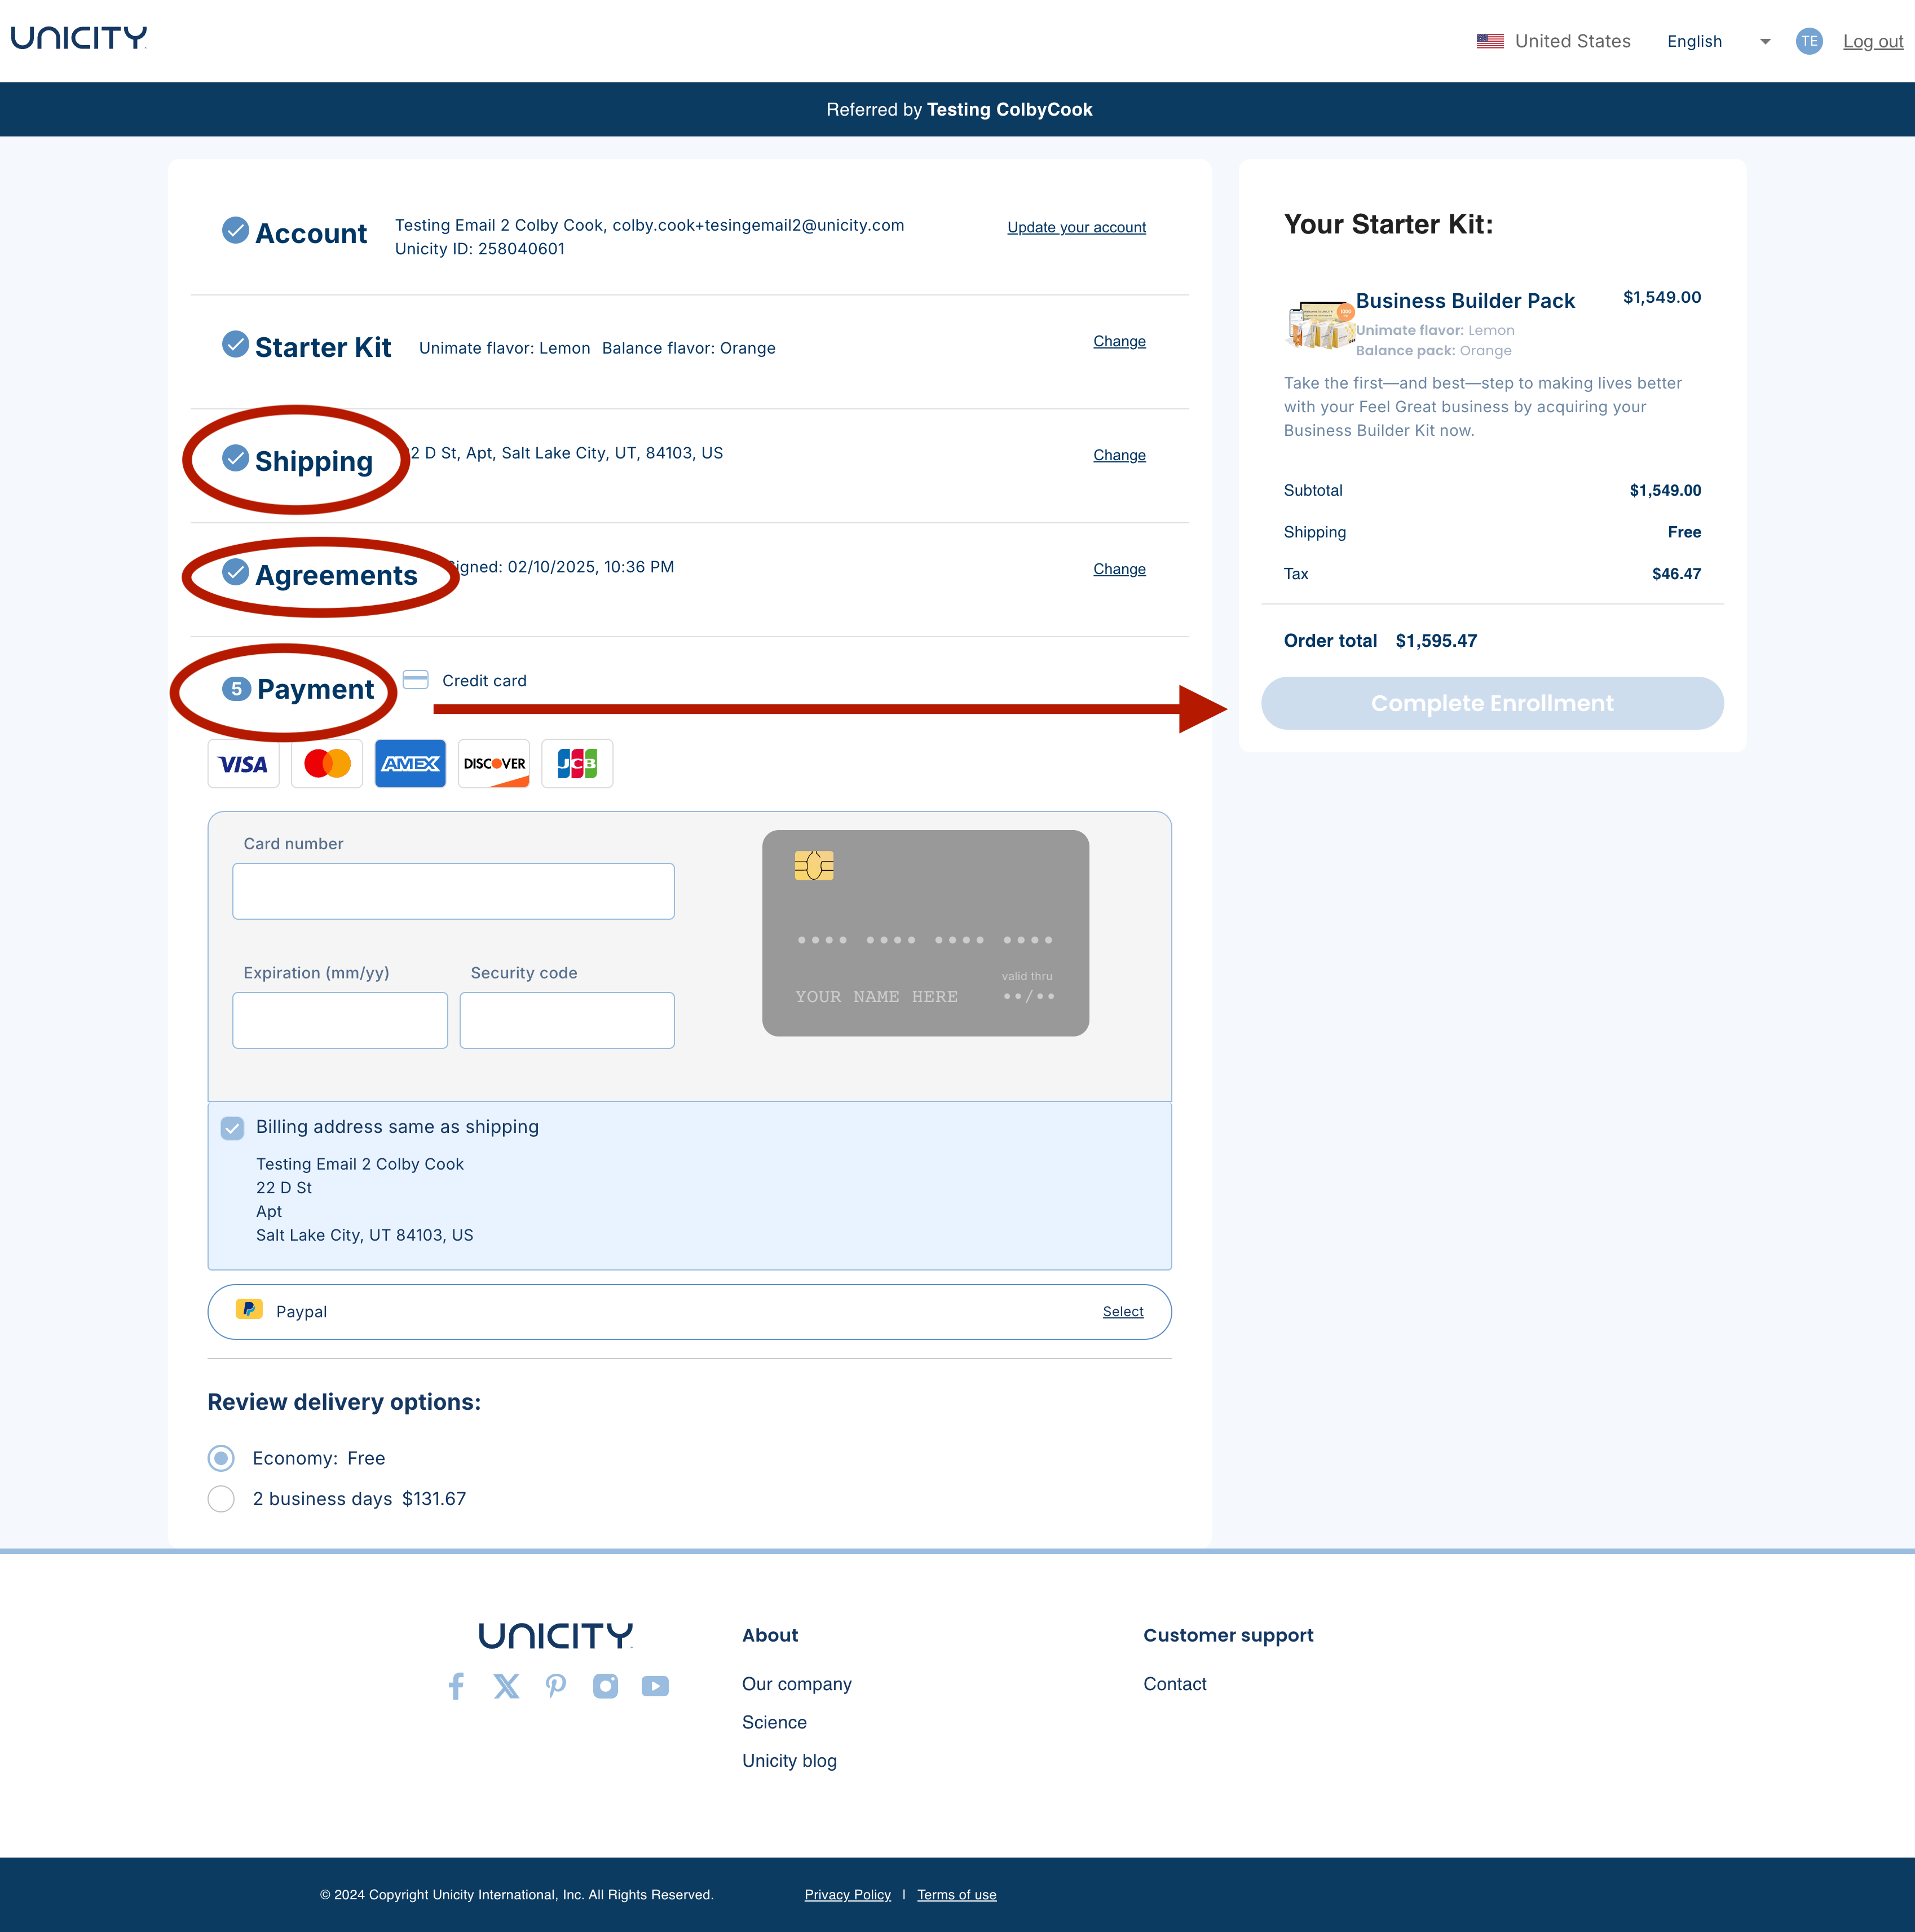Open the English language dropdown
Viewport: 1915px width, 1932px height.
[x=1719, y=41]
